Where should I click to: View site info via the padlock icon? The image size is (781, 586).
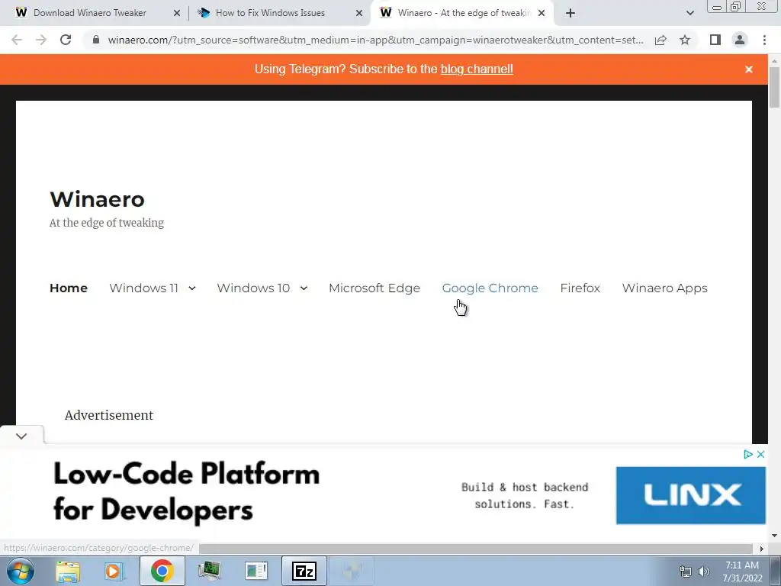pos(96,40)
